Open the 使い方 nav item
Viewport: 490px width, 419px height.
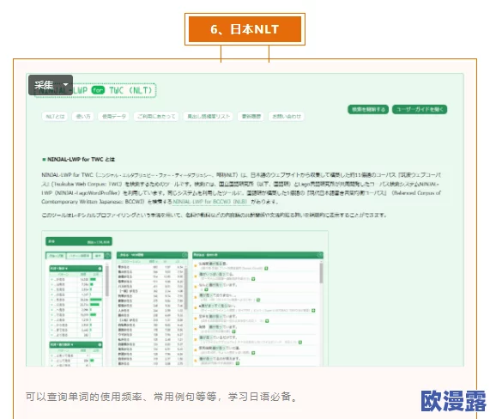[83, 116]
